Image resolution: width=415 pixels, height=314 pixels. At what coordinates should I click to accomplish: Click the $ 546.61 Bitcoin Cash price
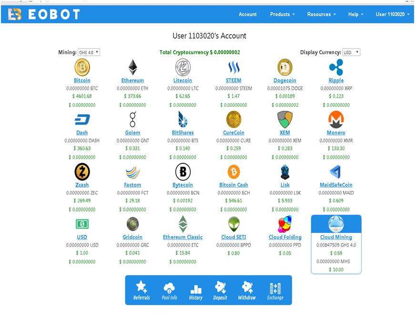[x=233, y=200]
